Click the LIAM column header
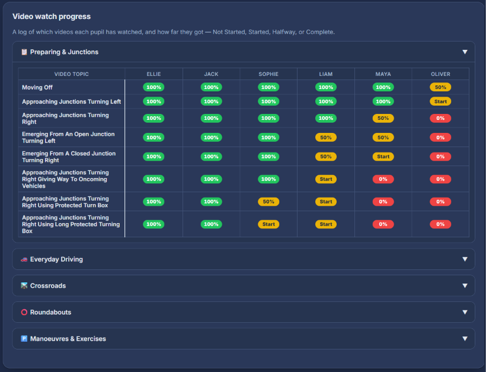Viewport: 486px width, 372px height. [326, 74]
